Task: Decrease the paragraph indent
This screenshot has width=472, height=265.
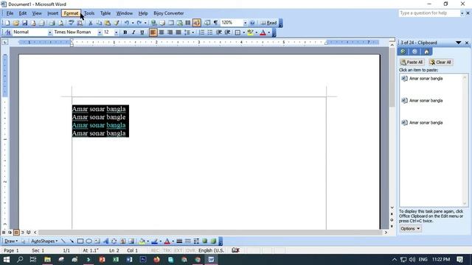Action: [x=219, y=32]
